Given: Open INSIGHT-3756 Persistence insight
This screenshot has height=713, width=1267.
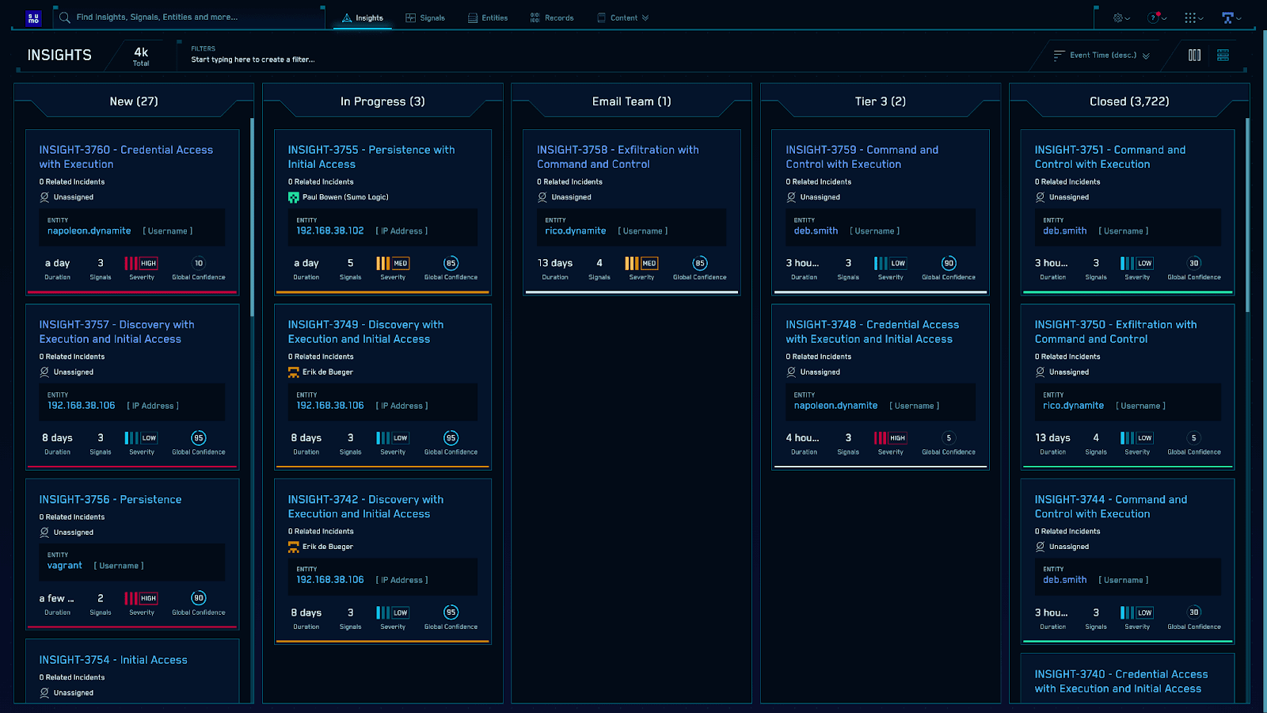Looking at the screenshot, I should [x=110, y=499].
